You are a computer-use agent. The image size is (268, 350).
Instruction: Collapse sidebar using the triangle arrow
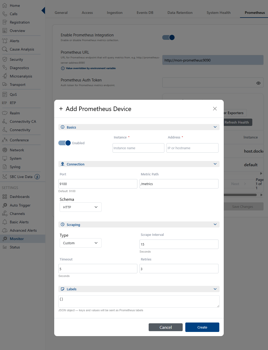coord(43,10)
